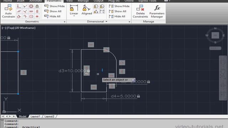Click the N compass direction on ViewCube
Viewport: 228px width, 128px height.
(215, 28)
